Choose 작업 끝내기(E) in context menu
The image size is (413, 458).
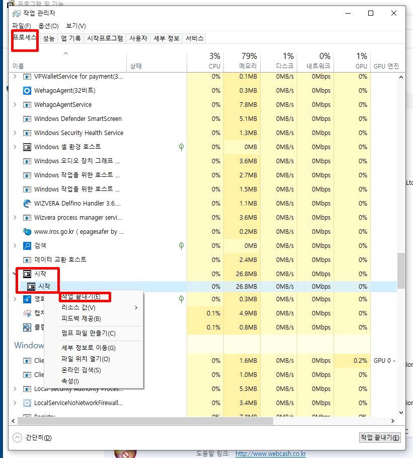[94, 297]
